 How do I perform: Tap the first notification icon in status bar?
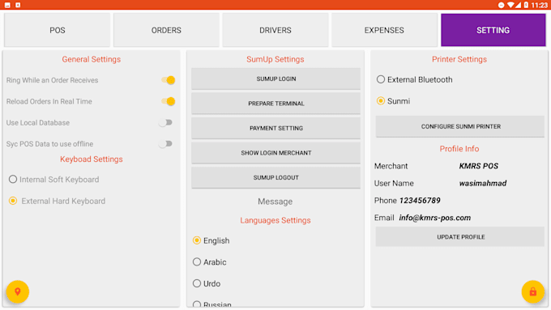(x=7, y=5)
